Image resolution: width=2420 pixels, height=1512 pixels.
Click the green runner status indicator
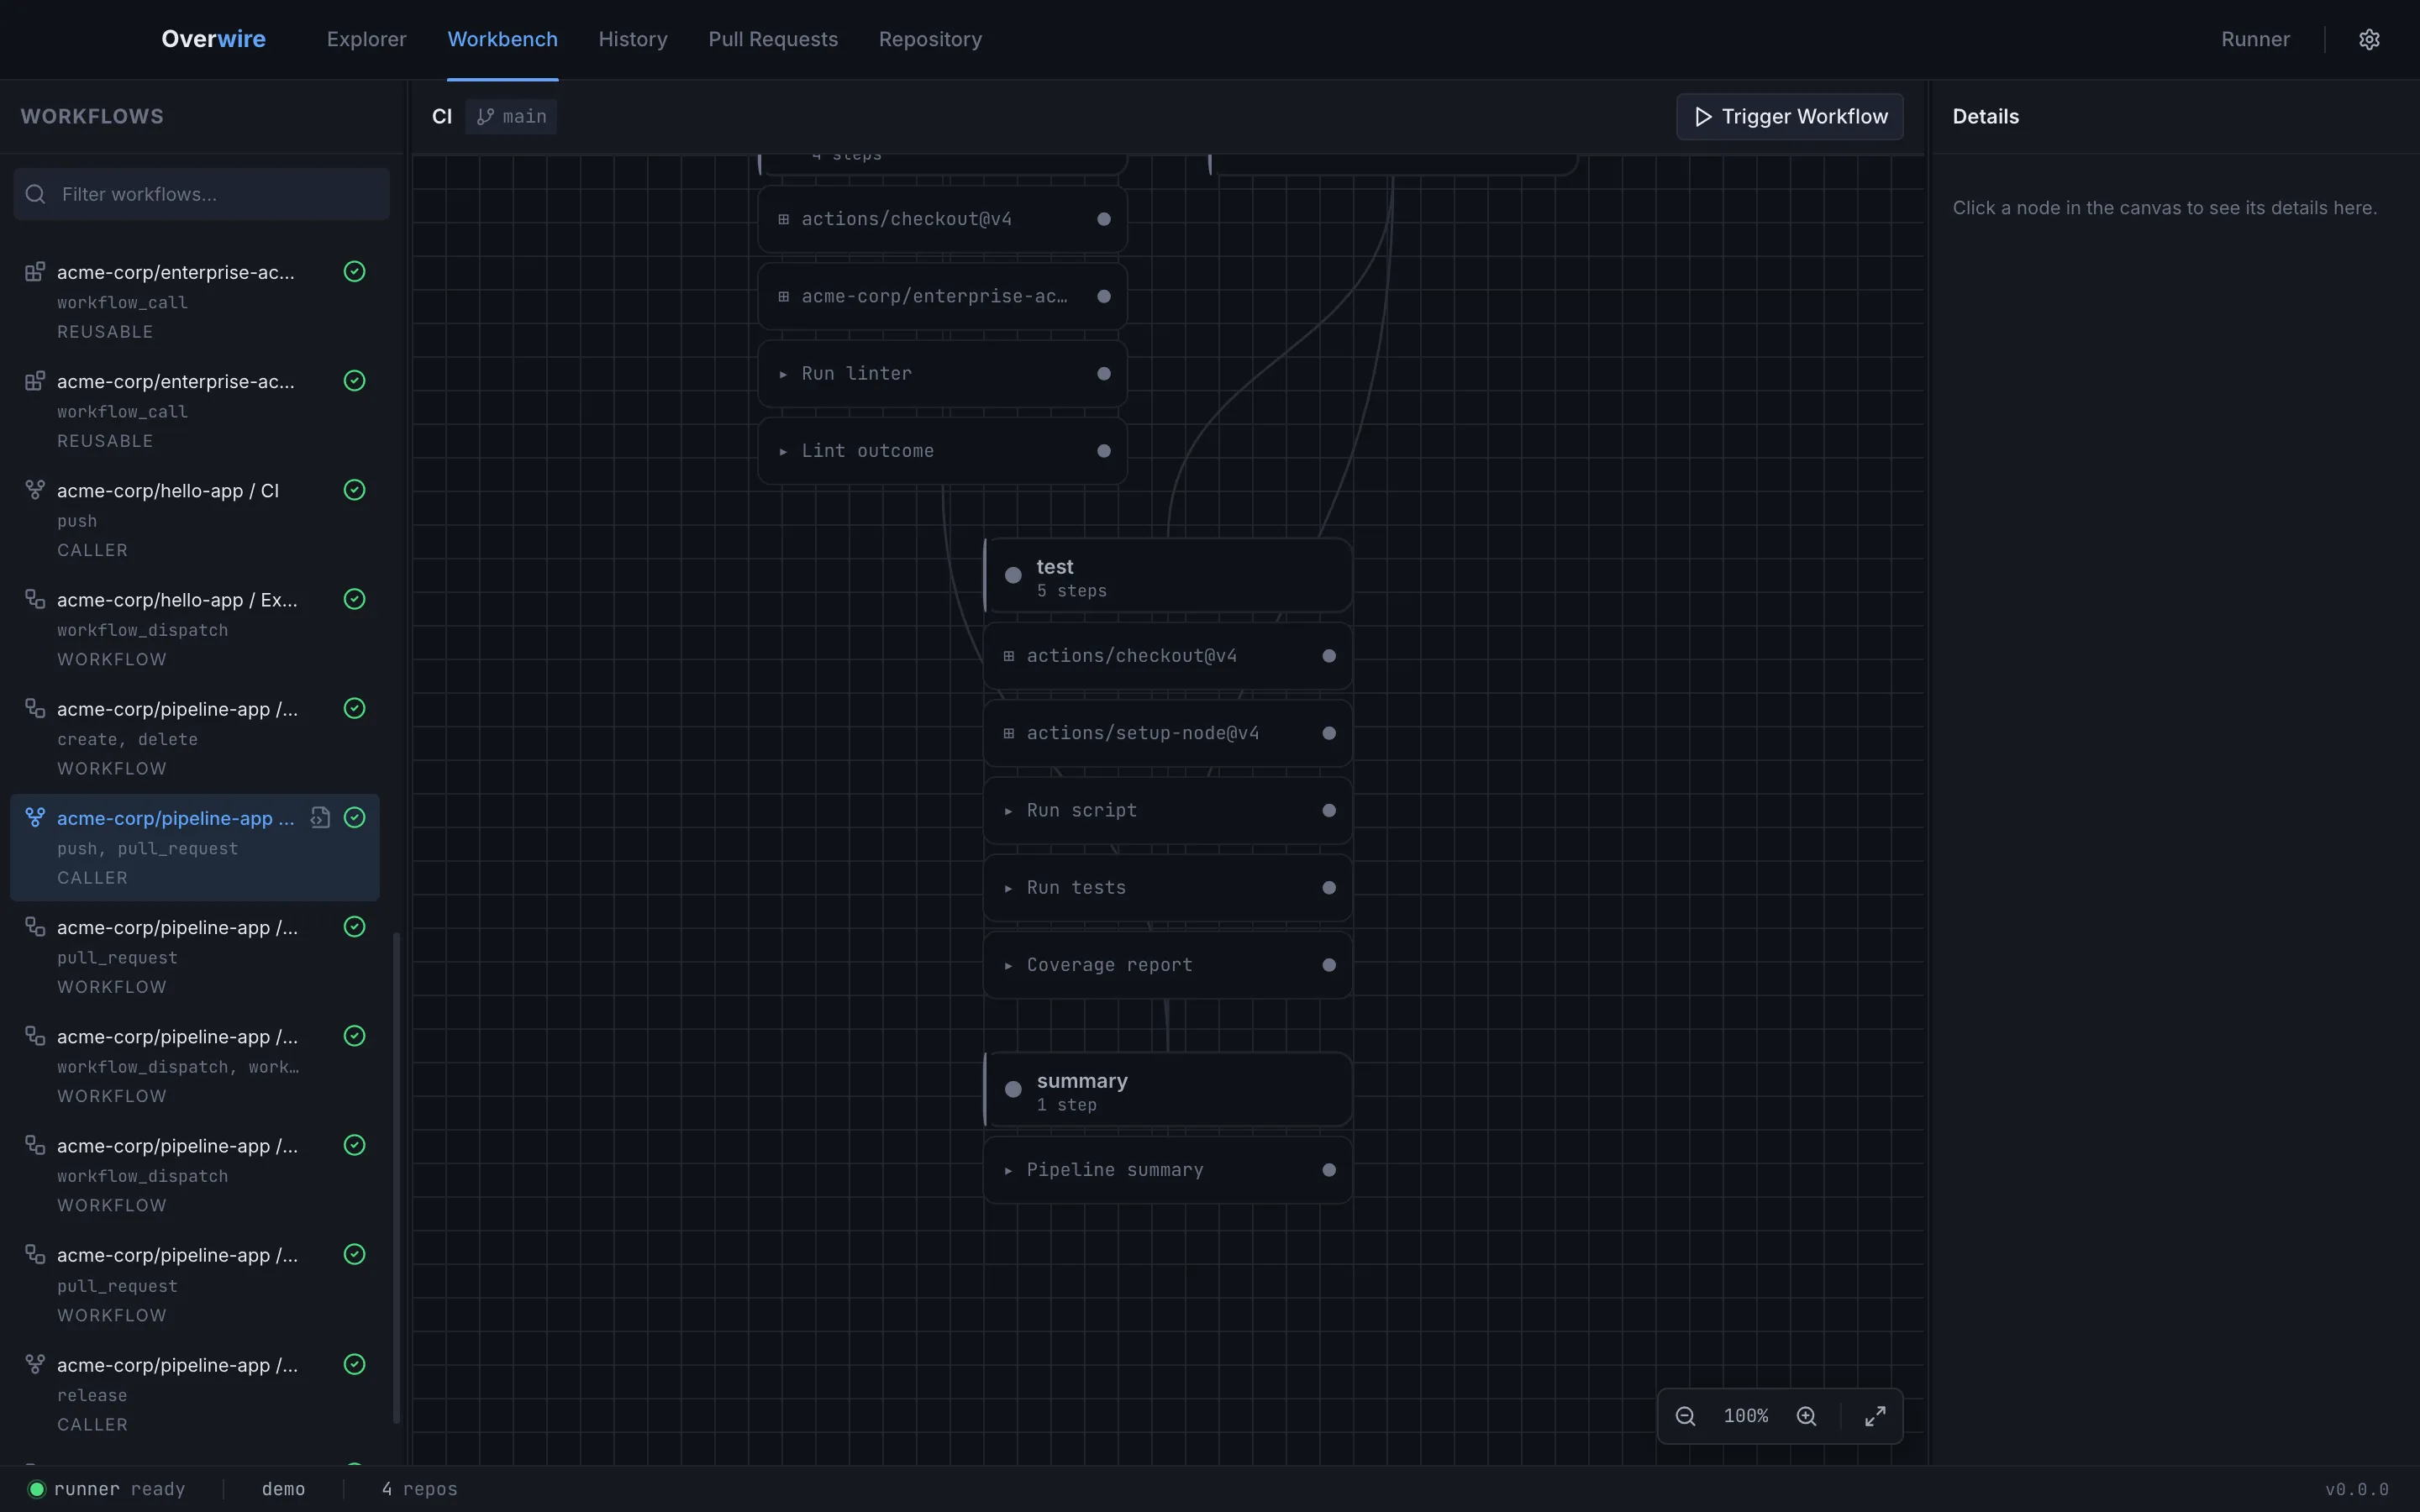(x=37, y=1489)
